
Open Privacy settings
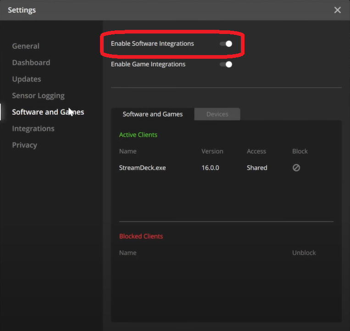coord(24,145)
